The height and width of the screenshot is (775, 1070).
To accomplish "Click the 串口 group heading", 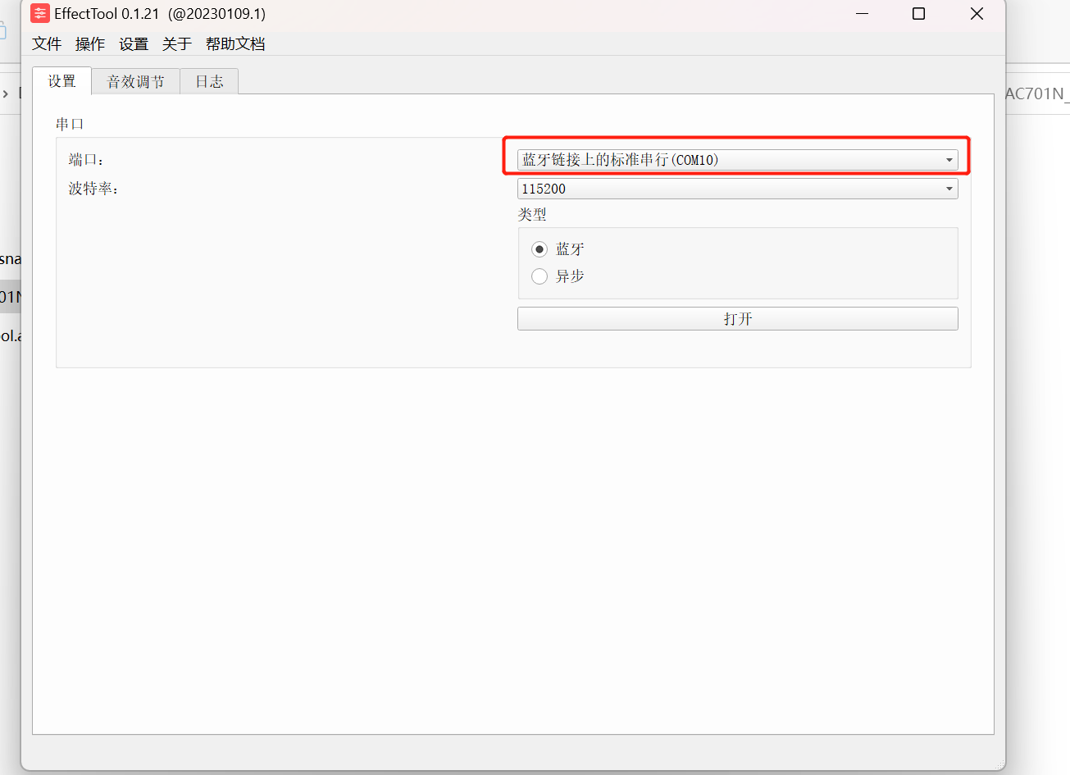I will pos(70,124).
